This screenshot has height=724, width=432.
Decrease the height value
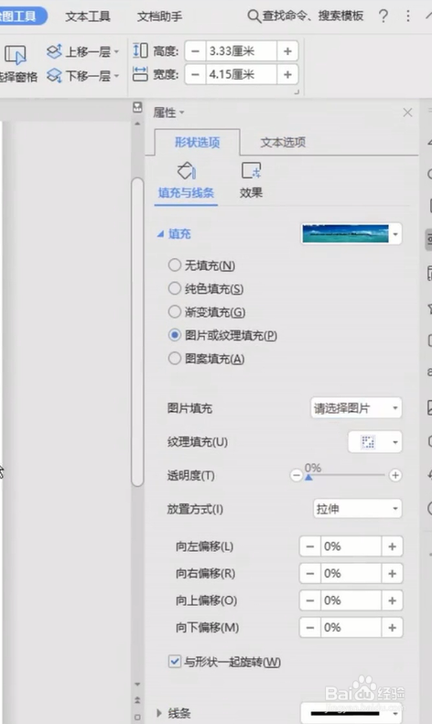195,50
